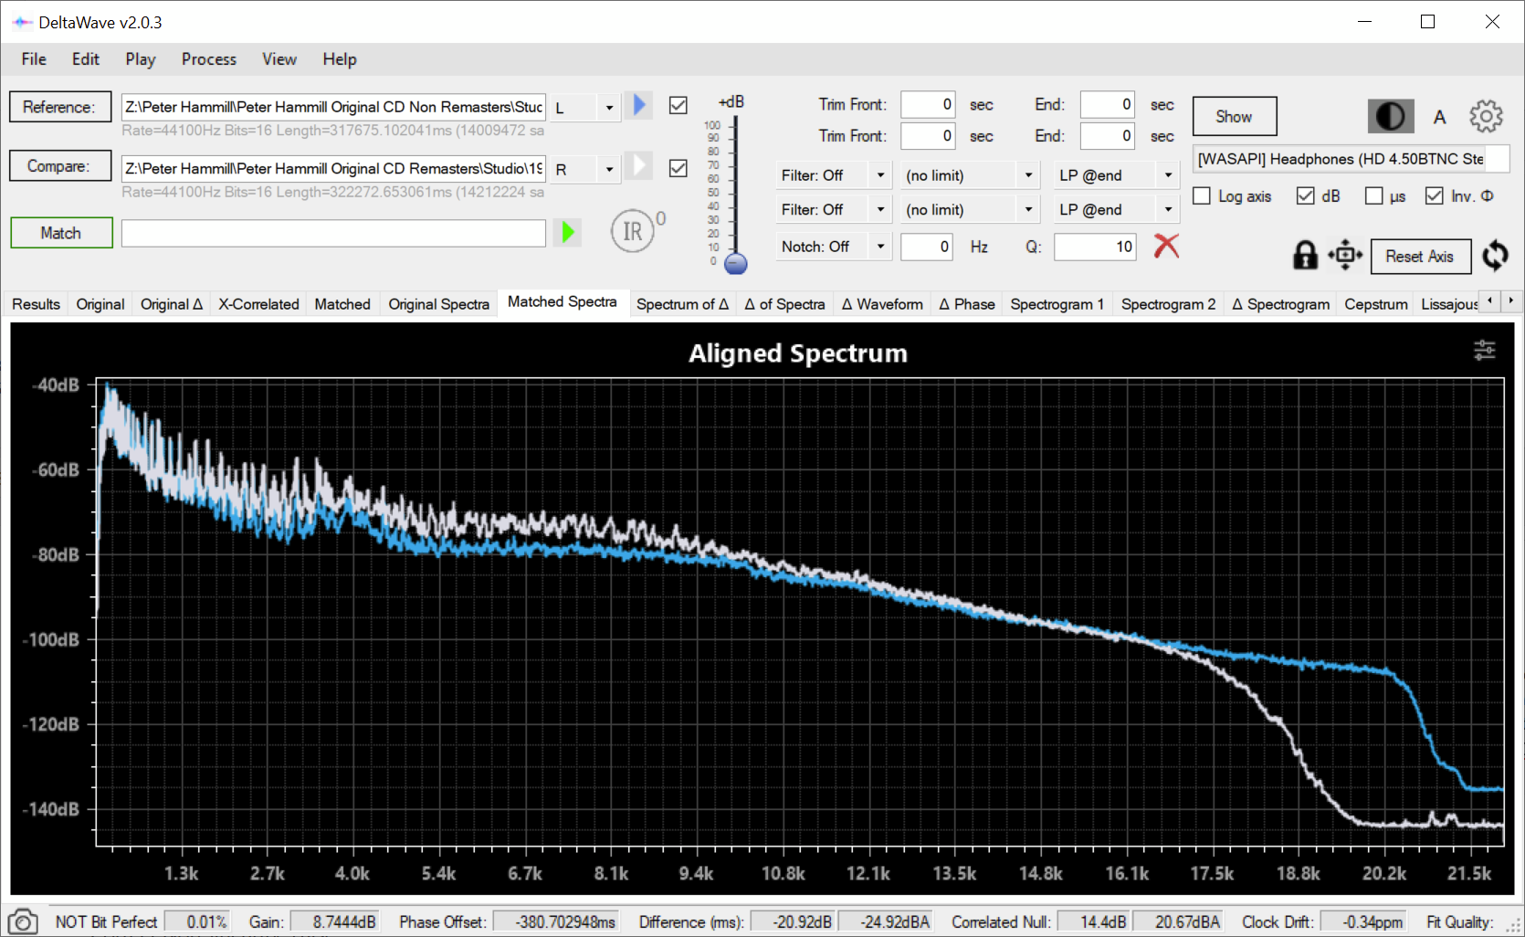This screenshot has width=1525, height=937.
Task: Click the match progress bar field
Action: 333,233
